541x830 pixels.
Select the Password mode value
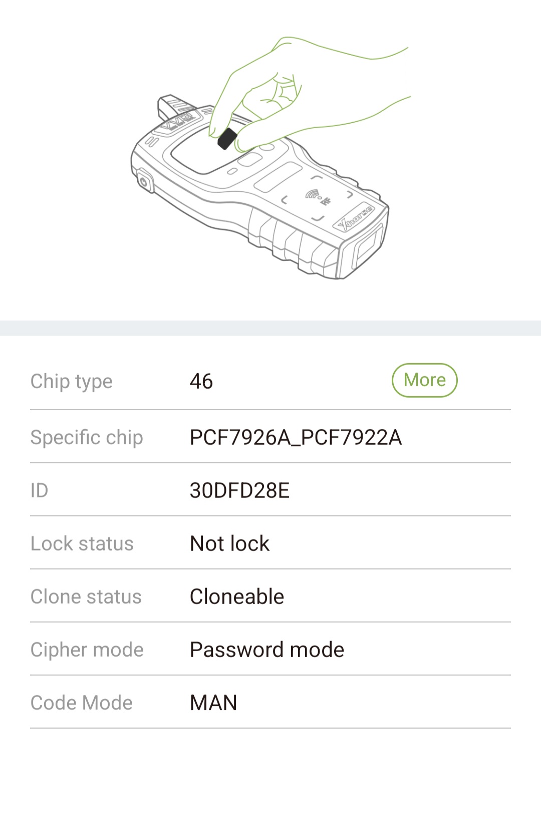(x=267, y=650)
